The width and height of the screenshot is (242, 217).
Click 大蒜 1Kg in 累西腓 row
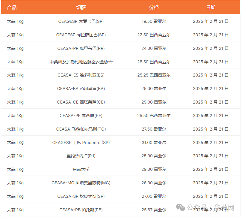[15, 116]
